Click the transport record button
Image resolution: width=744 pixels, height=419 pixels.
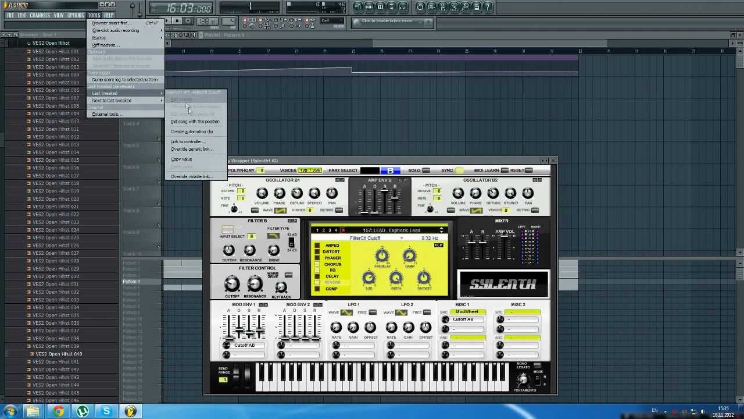pyautogui.click(x=189, y=21)
